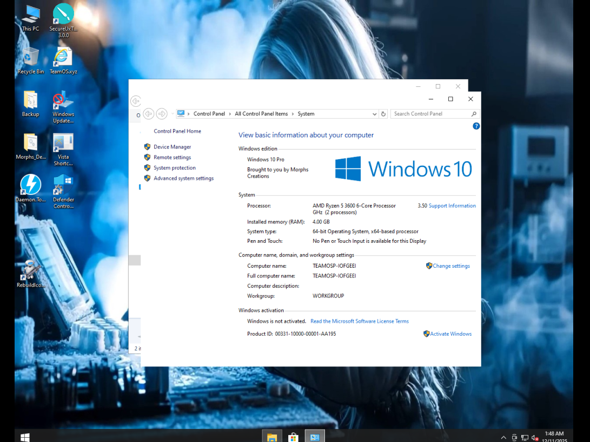Open Remote settings link
Image resolution: width=590 pixels, height=442 pixels.
click(173, 158)
